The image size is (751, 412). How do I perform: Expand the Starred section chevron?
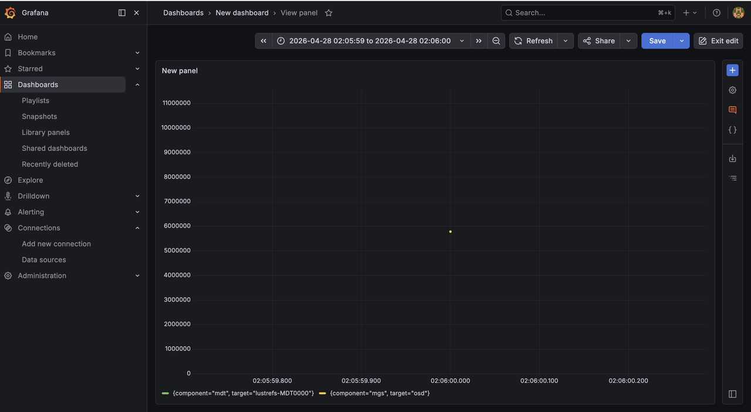point(137,69)
